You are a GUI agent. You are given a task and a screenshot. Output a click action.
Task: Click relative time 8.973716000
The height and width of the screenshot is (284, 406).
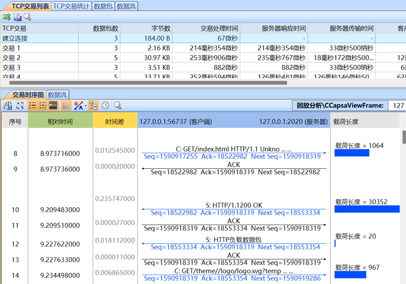click(x=60, y=154)
